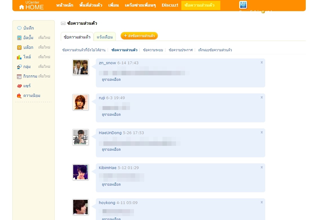Select the Discuz! menu item
323x220 pixels.
click(x=170, y=5)
